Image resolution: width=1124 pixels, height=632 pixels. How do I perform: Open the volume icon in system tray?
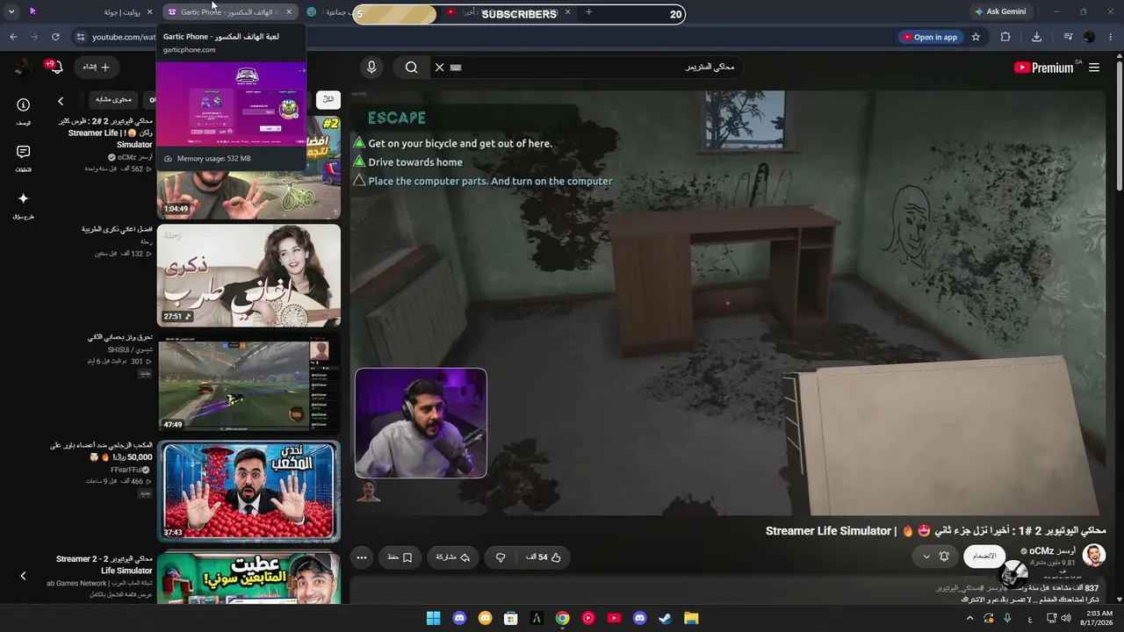[x=1067, y=618]
